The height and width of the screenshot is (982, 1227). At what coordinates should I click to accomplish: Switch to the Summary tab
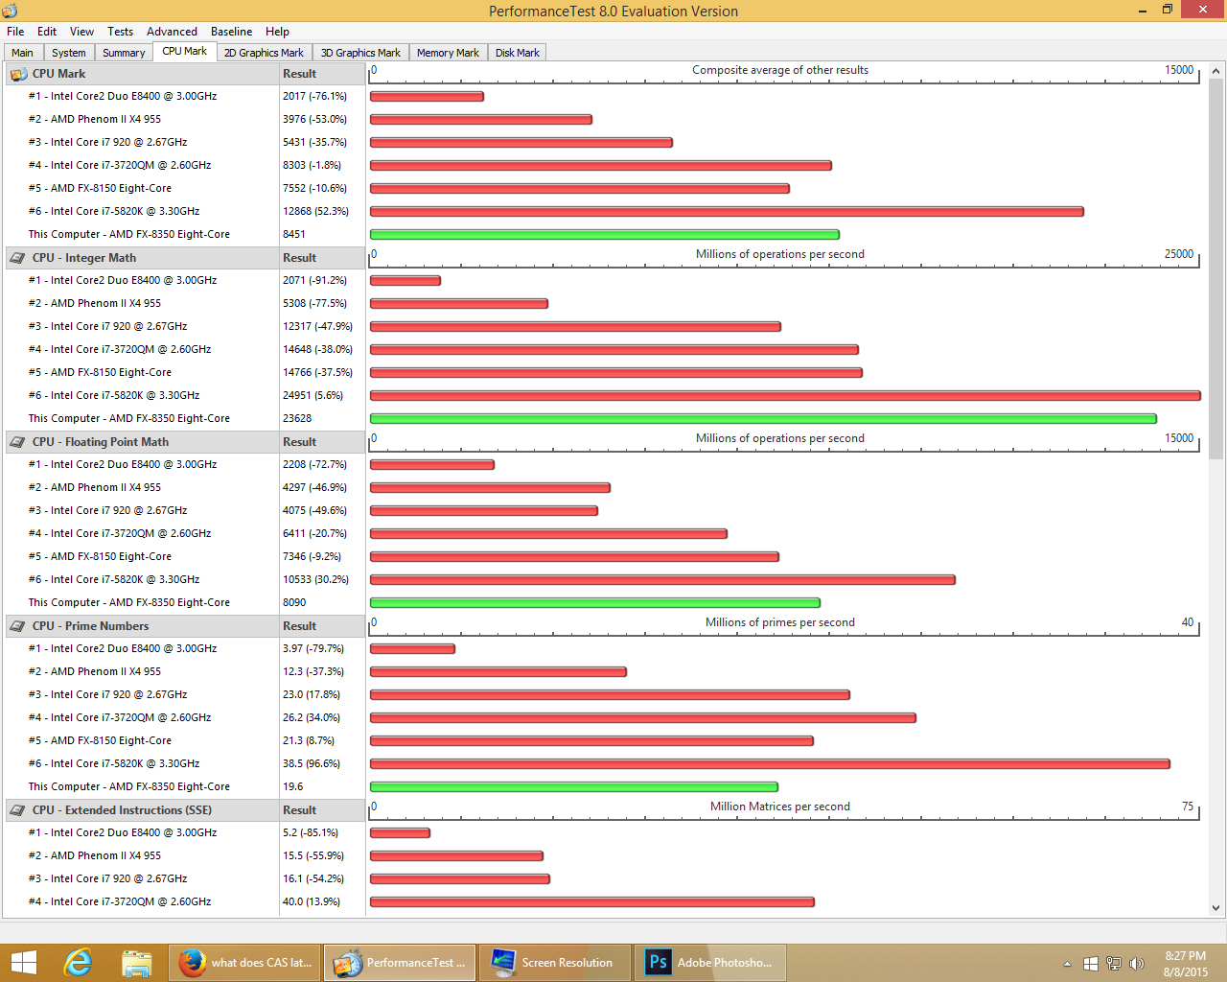124,53
